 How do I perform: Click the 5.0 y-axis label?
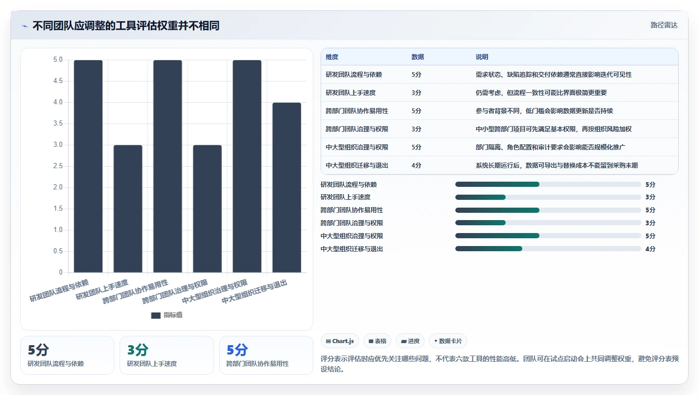pyautogui.click(x=58, y=60)
